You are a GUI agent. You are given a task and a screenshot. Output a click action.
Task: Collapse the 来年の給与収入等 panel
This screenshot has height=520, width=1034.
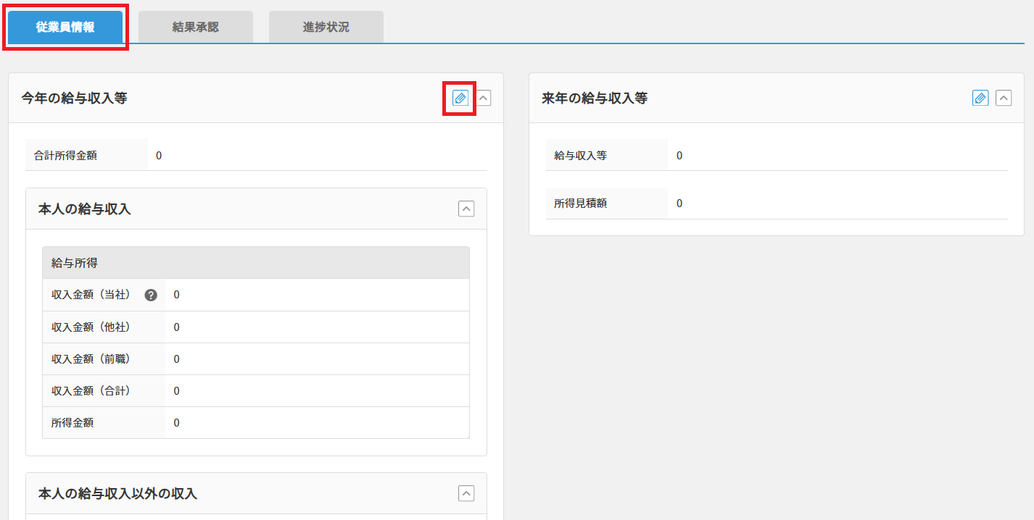[1004, 98]
